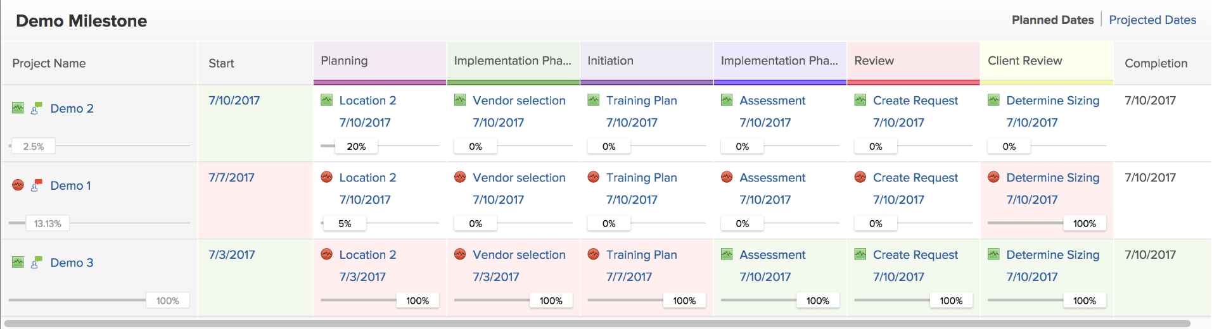
Task: Click red status icon of Demo 1 Determine Sizing
Action: tap(993, 177)
